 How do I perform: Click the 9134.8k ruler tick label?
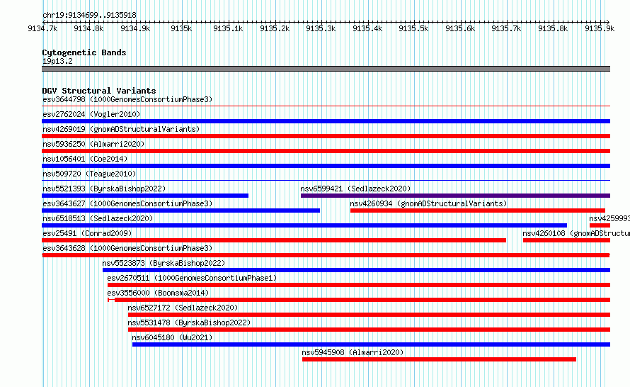click(88, 28)
